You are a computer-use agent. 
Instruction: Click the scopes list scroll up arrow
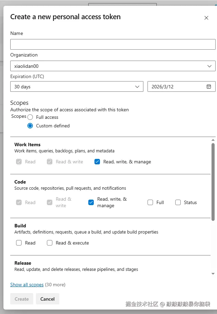[x=213, y=140]
